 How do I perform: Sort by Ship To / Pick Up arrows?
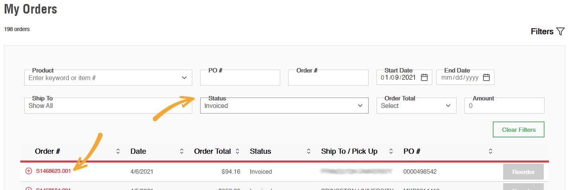tap(391, 151)
